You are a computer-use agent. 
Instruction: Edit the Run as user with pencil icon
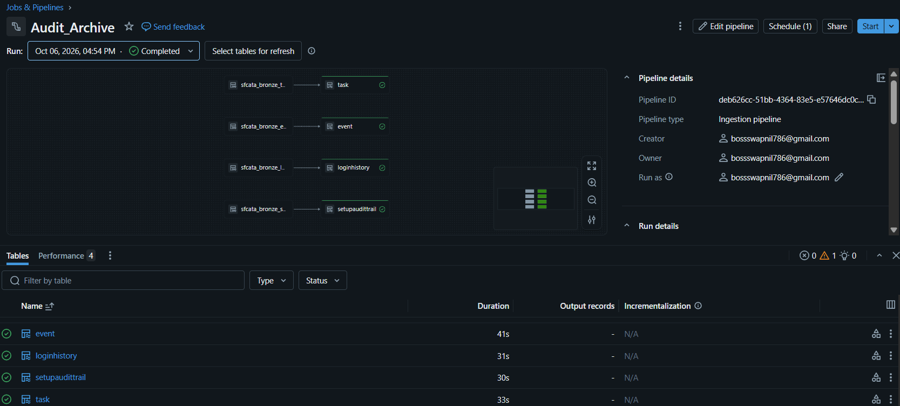click(x=839, y=177)
